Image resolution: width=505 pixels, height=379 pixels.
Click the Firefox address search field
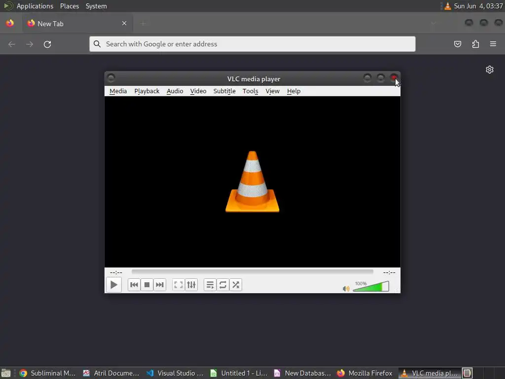[252, 44]
